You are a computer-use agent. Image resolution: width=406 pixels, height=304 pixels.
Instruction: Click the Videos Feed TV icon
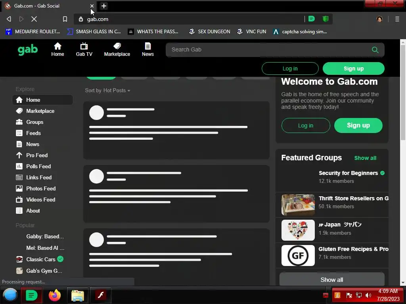click(19, 199)
